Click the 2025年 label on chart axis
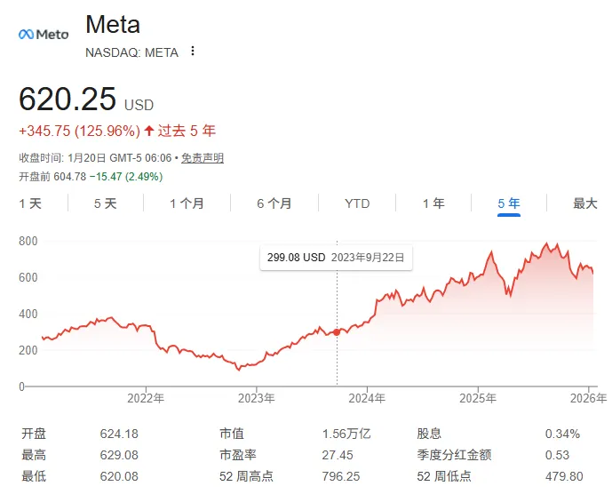This screenshot has width=612, height=494. (478, 397)
